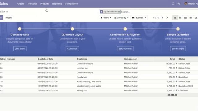The width and height of the screenshot is (198, 111).
Task: Sort by Status column header
Action: (x=182, y=59)
